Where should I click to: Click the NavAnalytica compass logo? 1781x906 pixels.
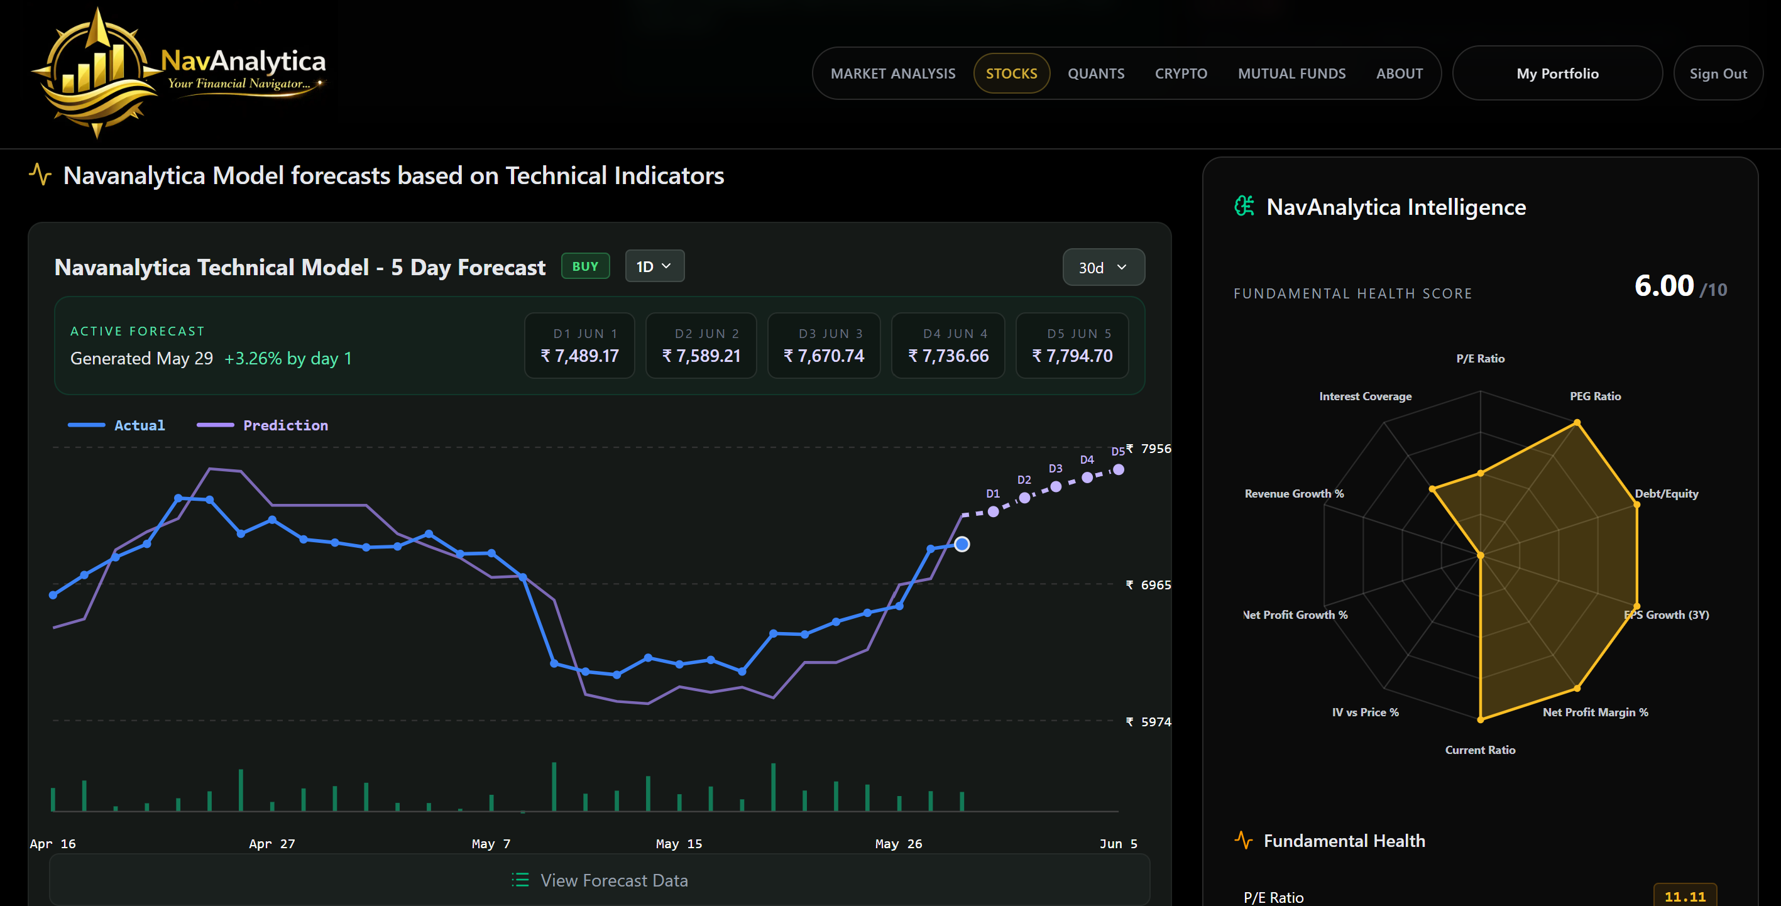(97, 72)
